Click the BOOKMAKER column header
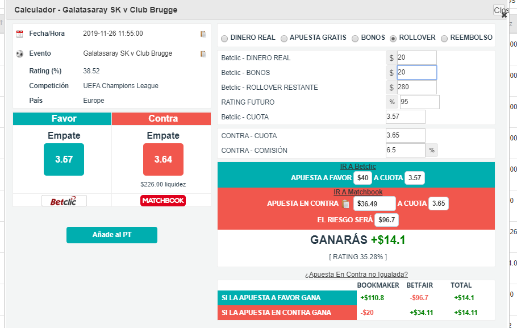The image size is (517, 328). click(x=378, y=285)
